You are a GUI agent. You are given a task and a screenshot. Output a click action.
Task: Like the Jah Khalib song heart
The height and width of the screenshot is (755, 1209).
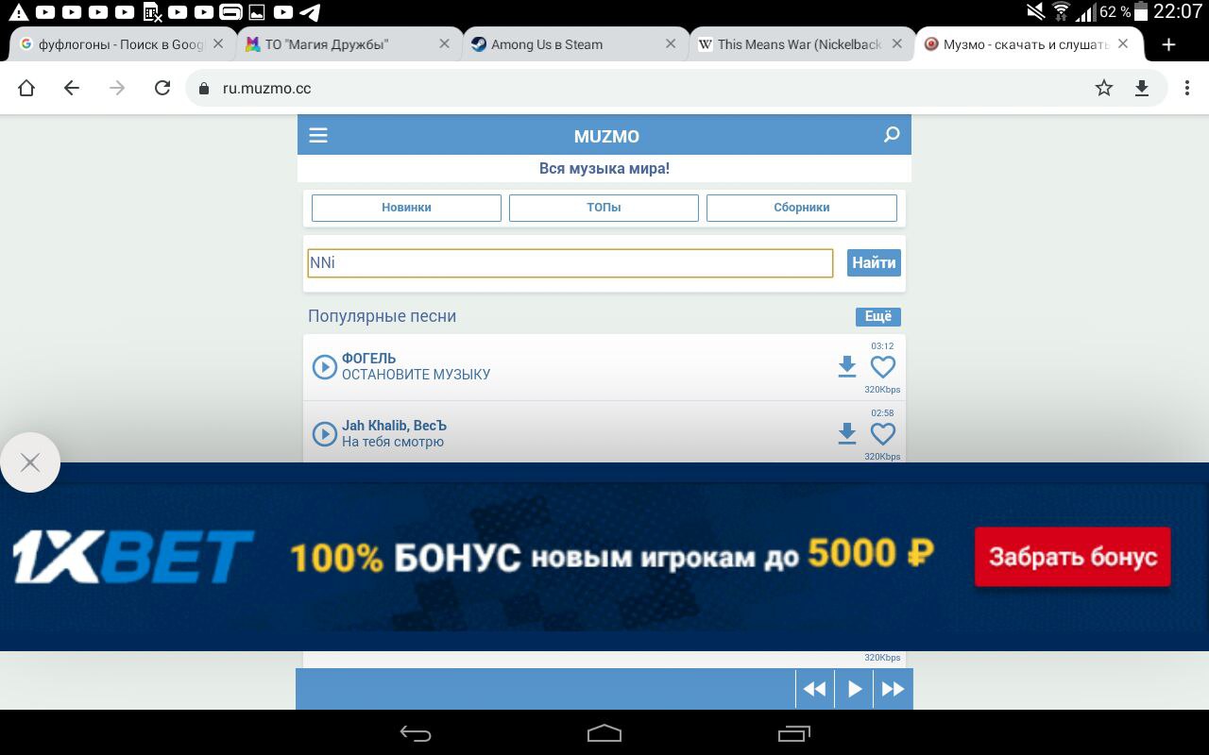(x=882, y=434)
